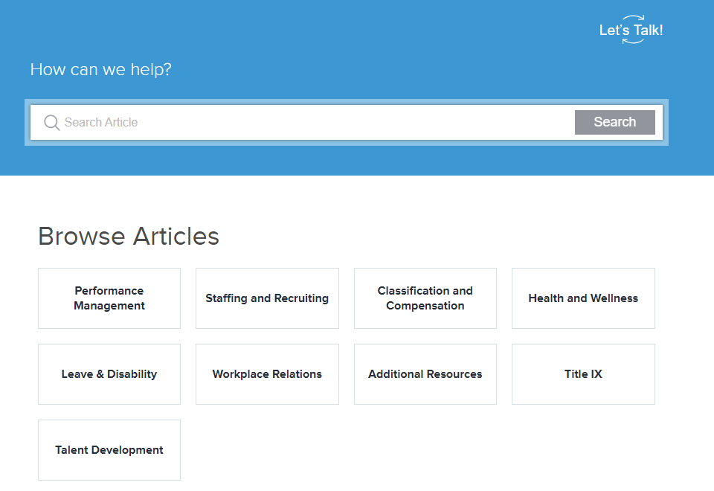This screenshot has height=491, width=714.
Task: View Workplace Relations articles
Action: point(267,373)
